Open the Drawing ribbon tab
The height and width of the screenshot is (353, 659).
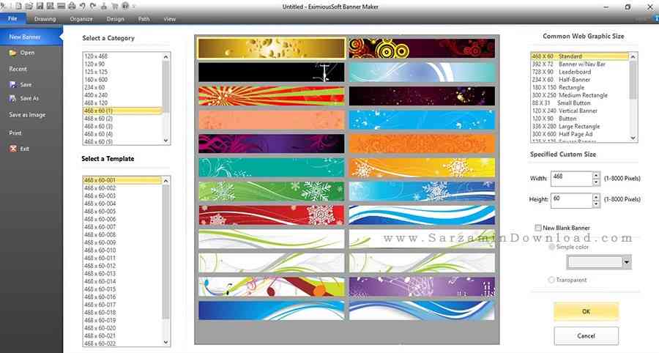[45, 18]
